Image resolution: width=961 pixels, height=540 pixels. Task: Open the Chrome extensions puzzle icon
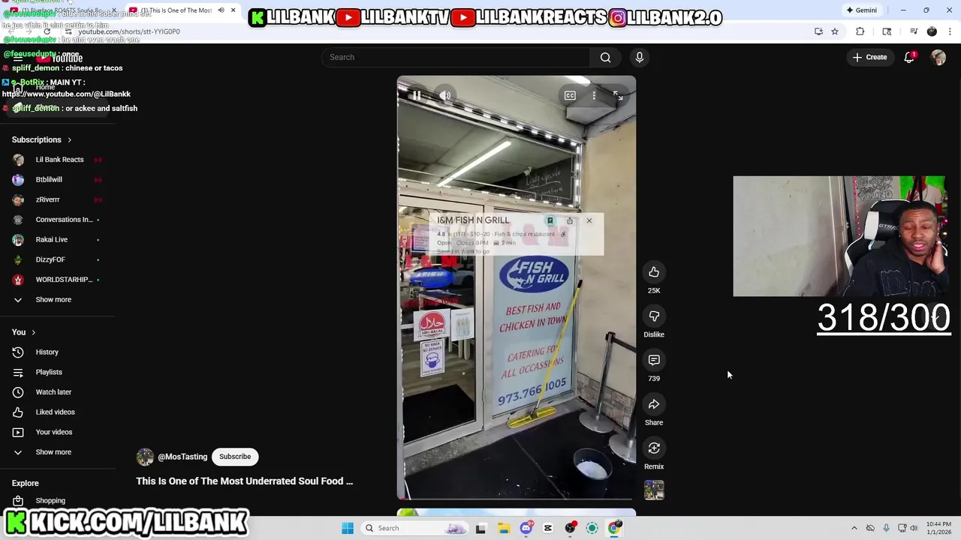(860, 31)
